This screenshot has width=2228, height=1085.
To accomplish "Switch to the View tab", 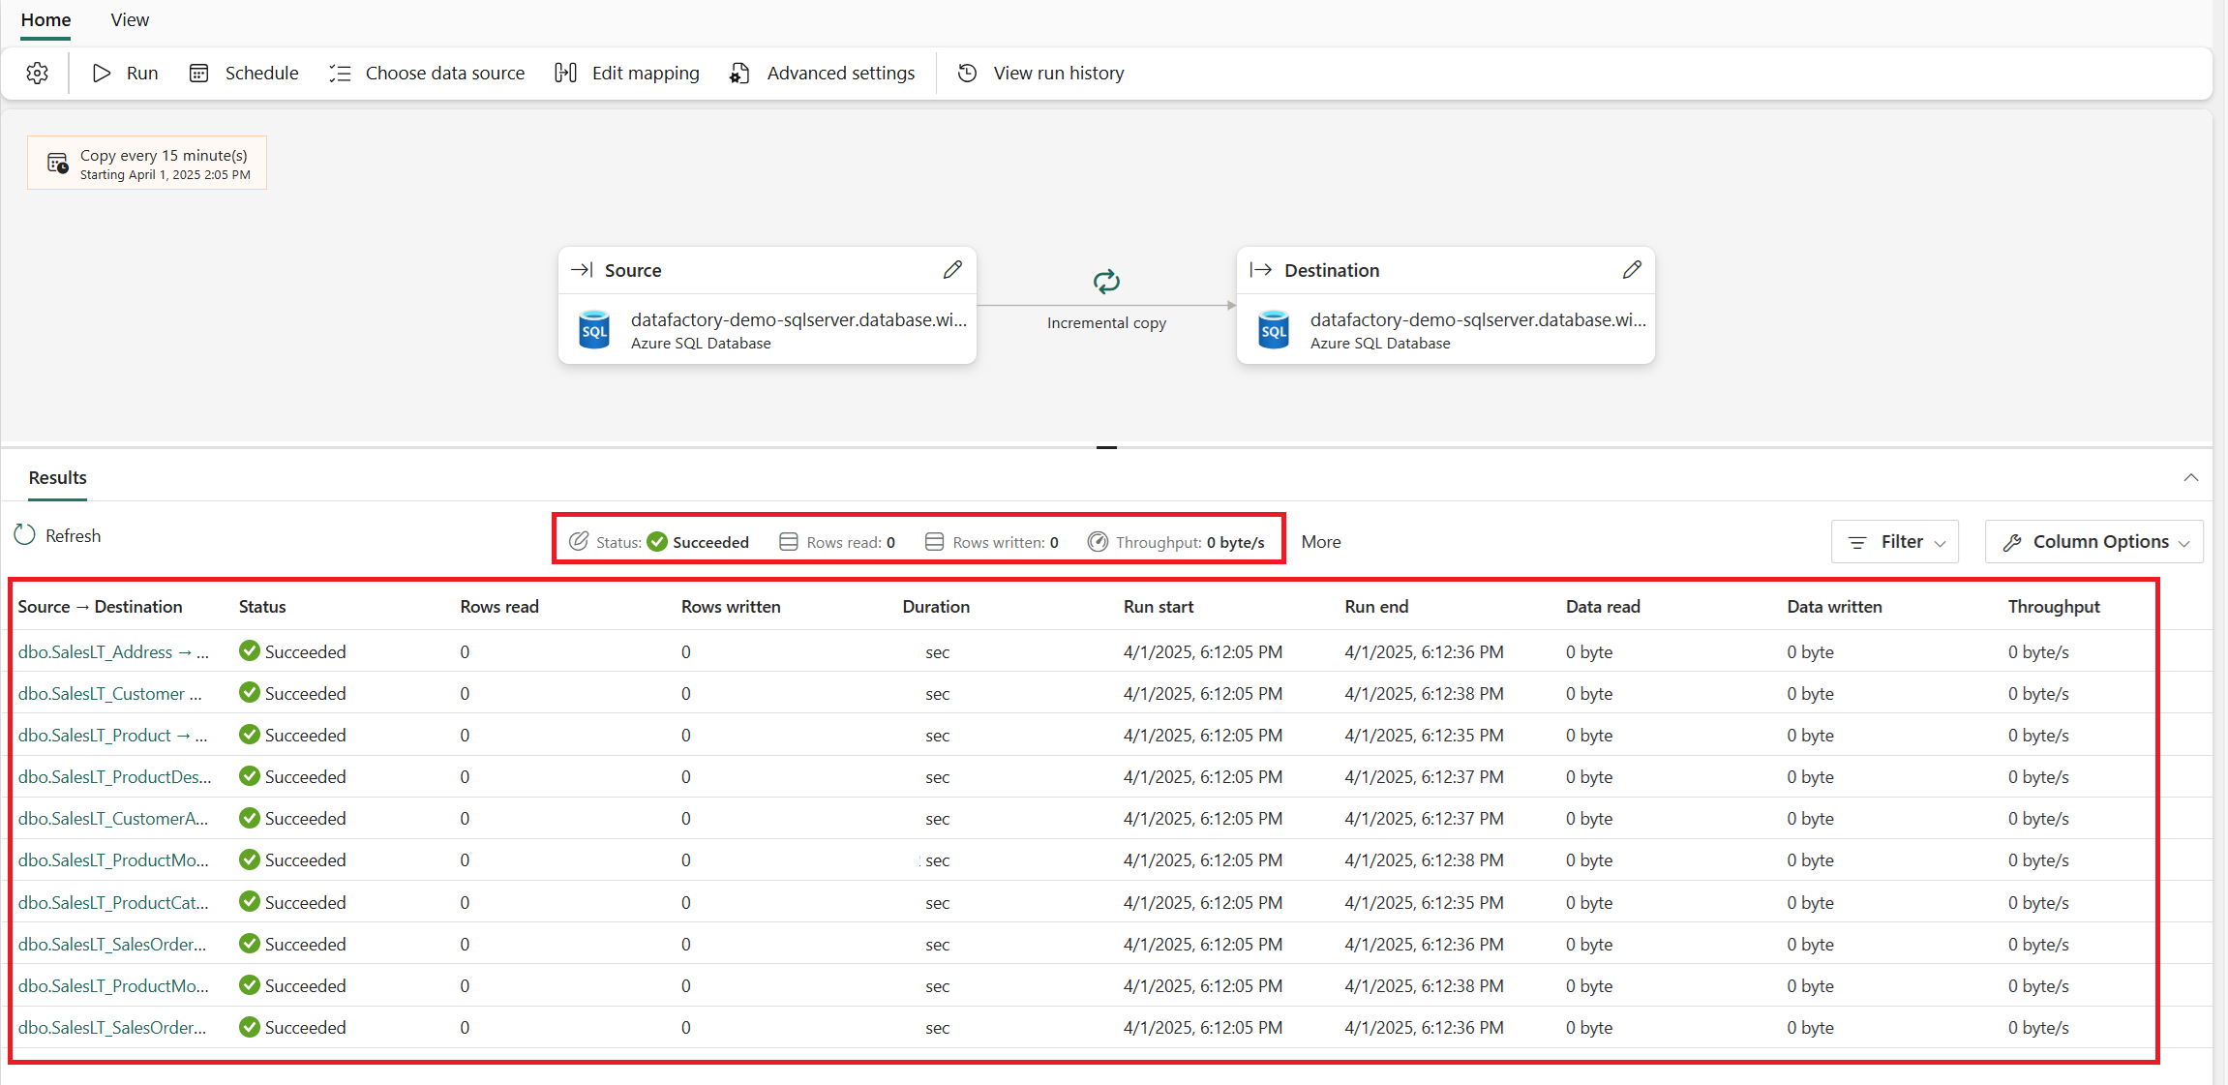I will (x=130, y=20).
